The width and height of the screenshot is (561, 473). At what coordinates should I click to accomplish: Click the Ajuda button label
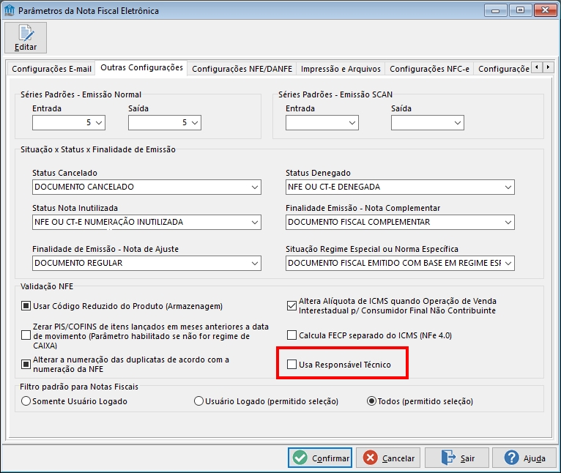click(x=534, y=458)
